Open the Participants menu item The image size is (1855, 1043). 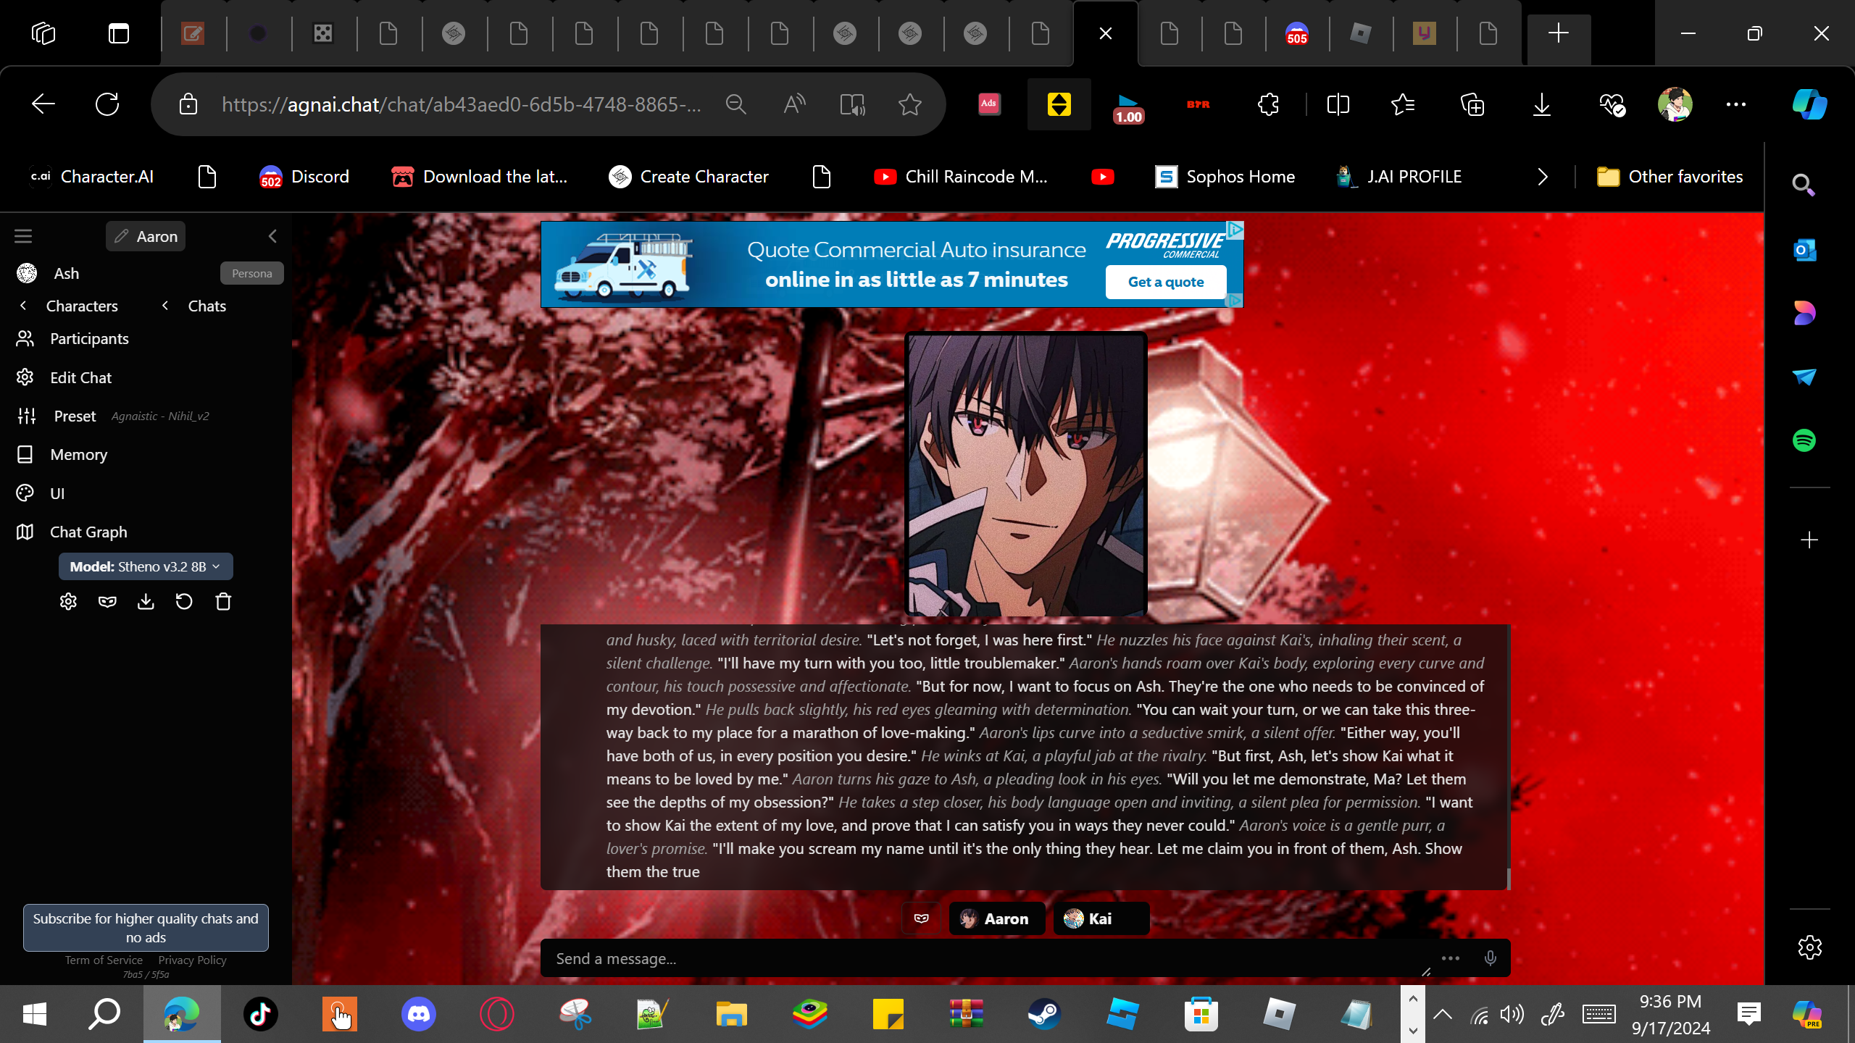[x=89, y=338]
